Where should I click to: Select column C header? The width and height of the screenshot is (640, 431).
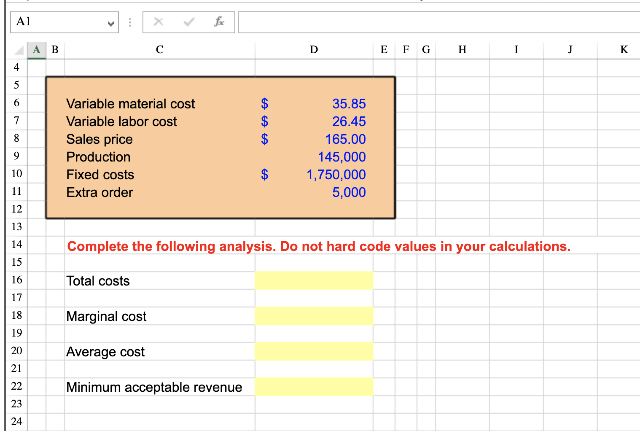(x=159, y=50)
